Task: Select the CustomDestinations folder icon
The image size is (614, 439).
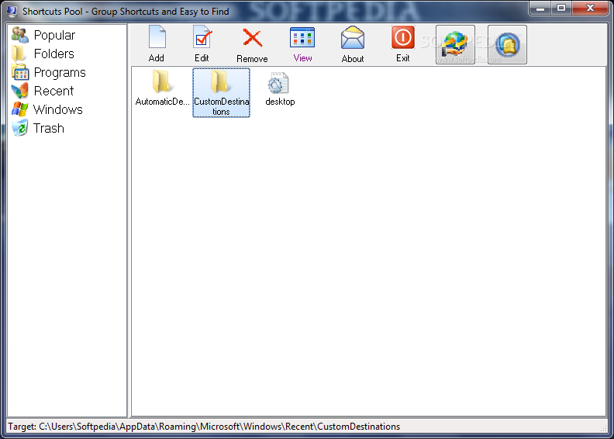Action: 219,81
